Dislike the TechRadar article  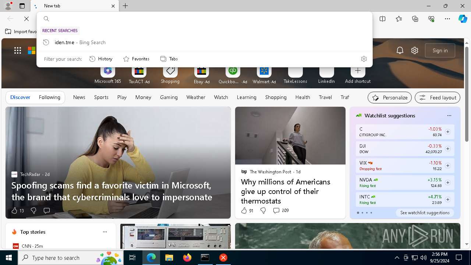click(33, 211)
